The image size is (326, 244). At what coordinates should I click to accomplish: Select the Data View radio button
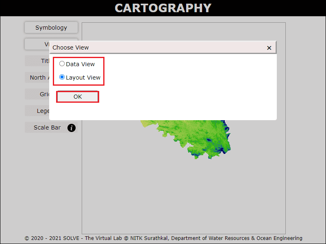(x=62, y=64)
